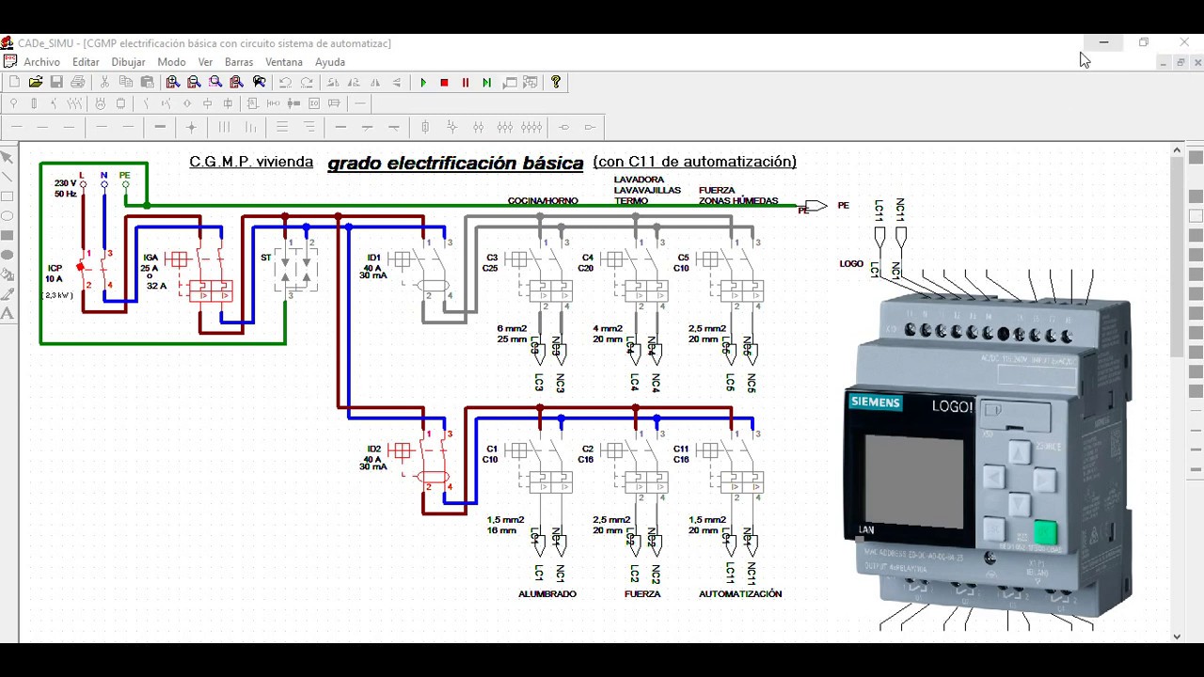Select the connection node junction icon

(x=191, y=127)
